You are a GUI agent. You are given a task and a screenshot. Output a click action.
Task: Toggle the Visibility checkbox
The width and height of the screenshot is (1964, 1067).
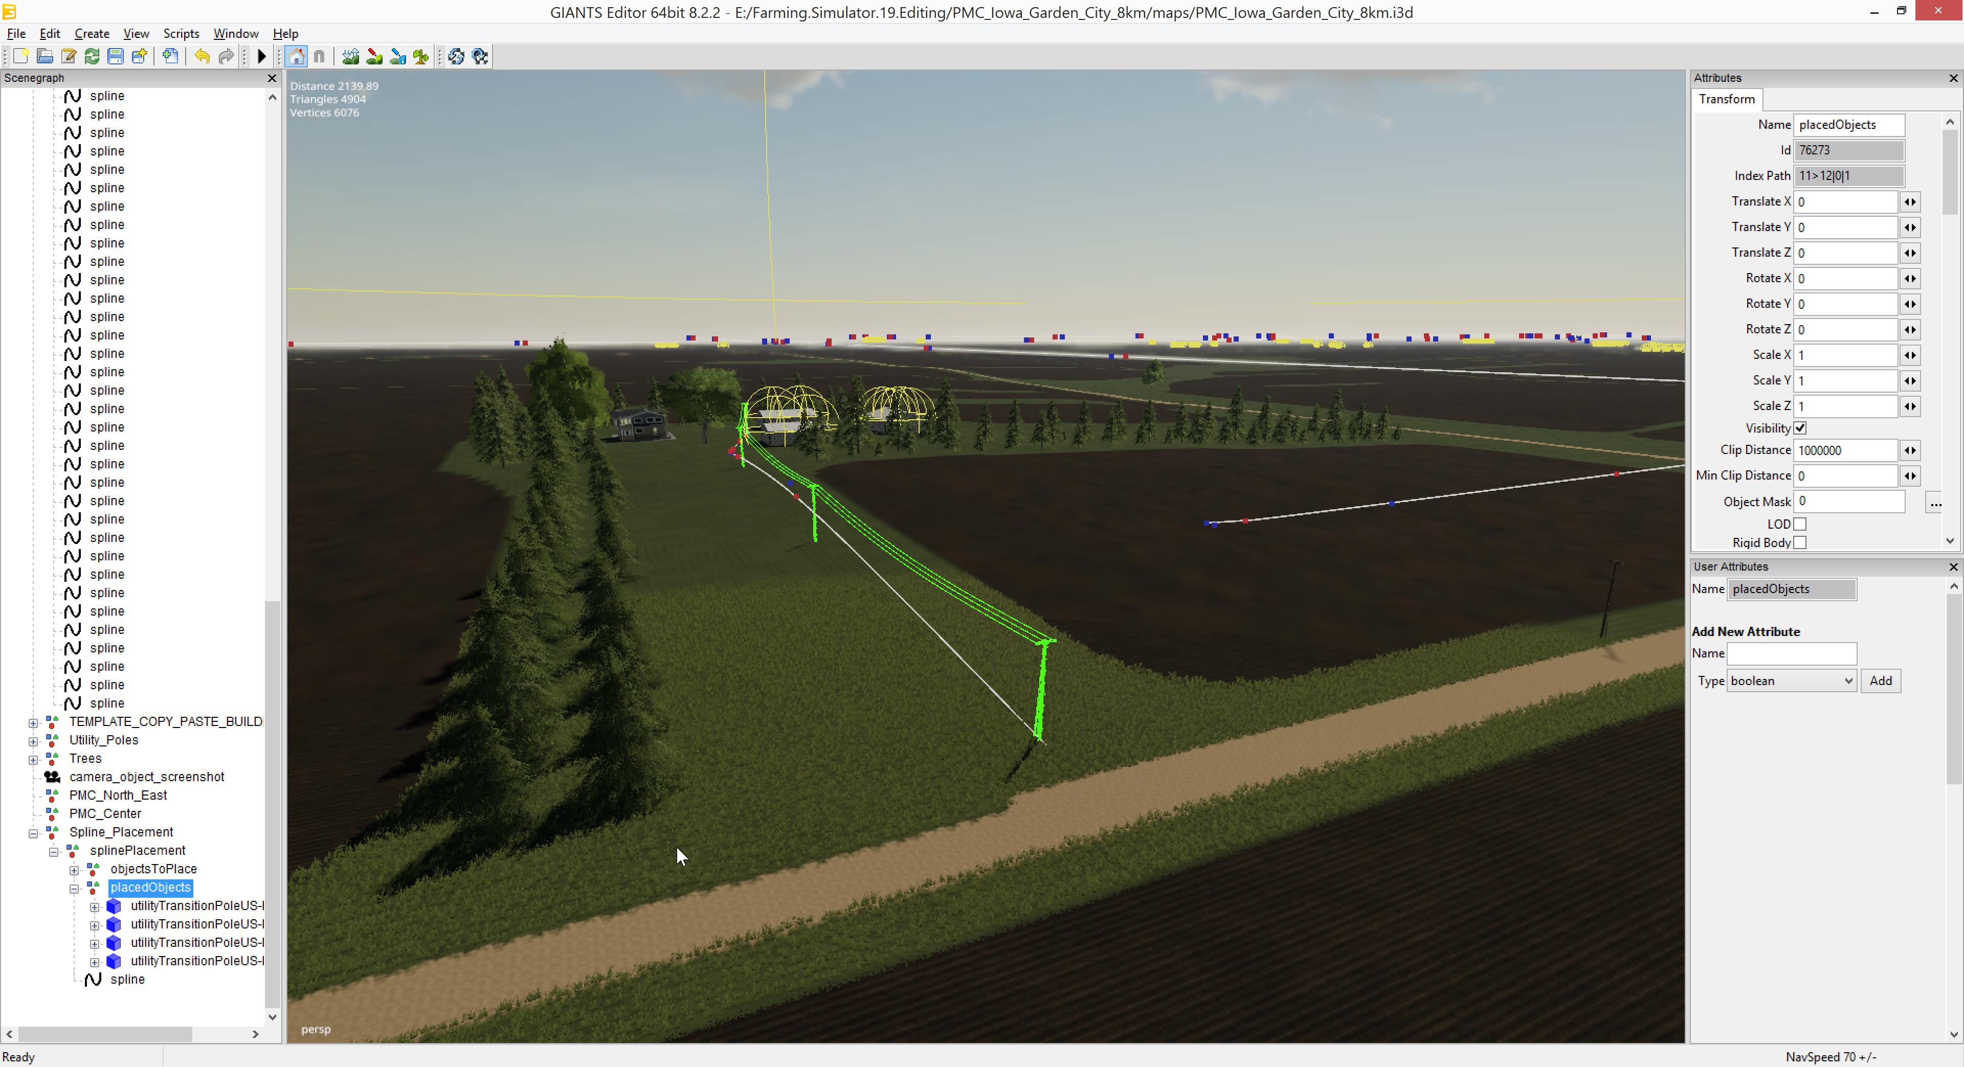1800,428
